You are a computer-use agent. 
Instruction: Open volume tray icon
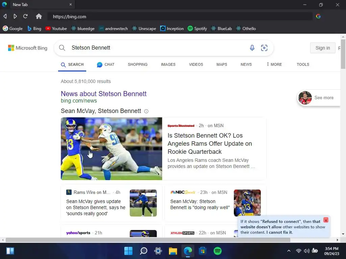point(306,251)
